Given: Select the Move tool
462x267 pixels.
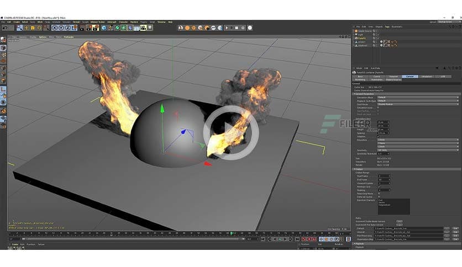Looking at the screenshot, I should (26, 28).
